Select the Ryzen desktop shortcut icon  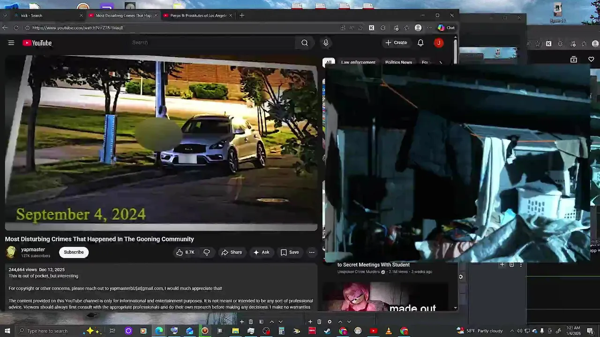click(557, 13)
